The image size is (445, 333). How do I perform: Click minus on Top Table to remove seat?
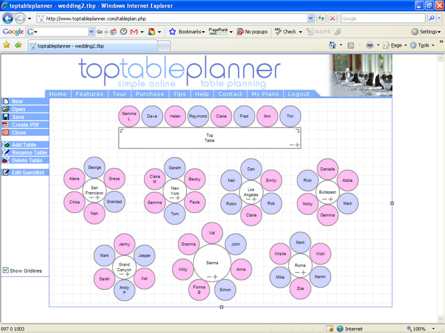point(292,145)
